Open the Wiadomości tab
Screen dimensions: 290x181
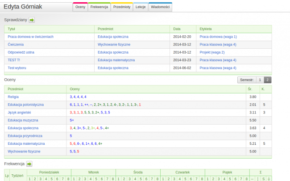(160, 7)
